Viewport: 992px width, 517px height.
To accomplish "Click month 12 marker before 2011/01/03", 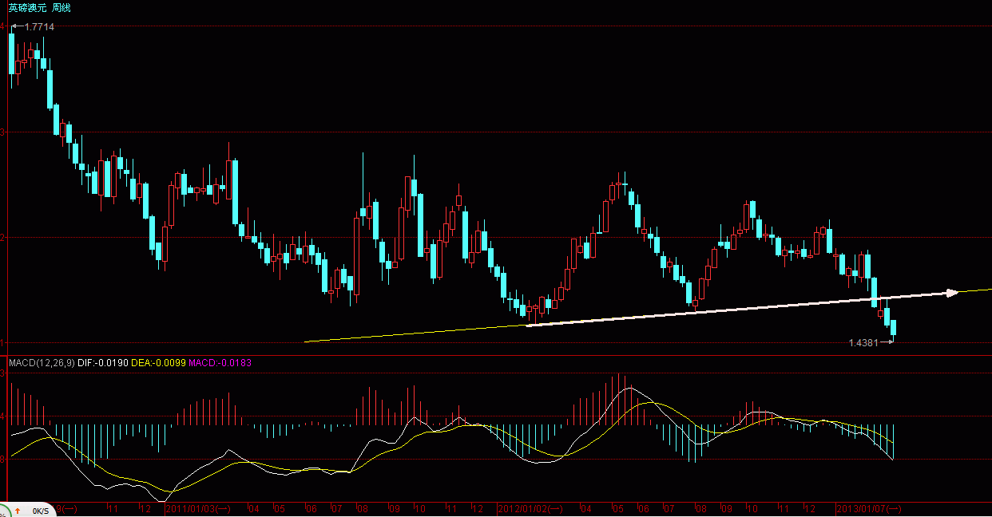I will coord(145,508).
